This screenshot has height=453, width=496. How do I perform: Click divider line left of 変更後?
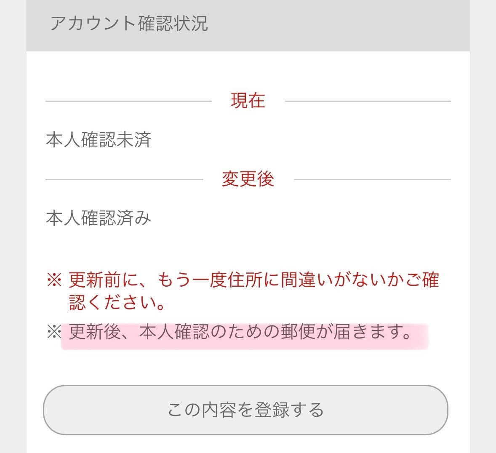124,179
